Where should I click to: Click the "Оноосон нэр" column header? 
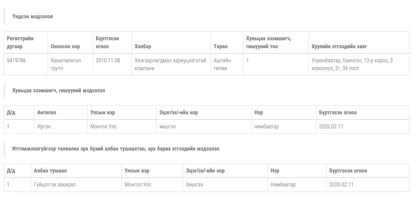pos(65,46)
